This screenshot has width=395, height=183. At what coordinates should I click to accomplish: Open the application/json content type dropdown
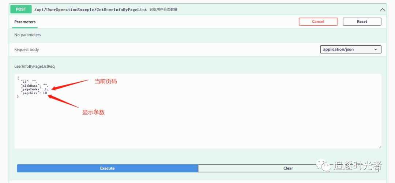350,49
